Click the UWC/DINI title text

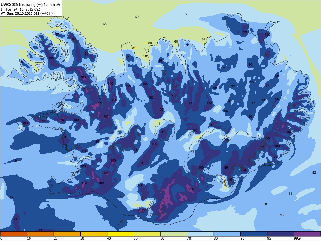[x=10, y=4]
